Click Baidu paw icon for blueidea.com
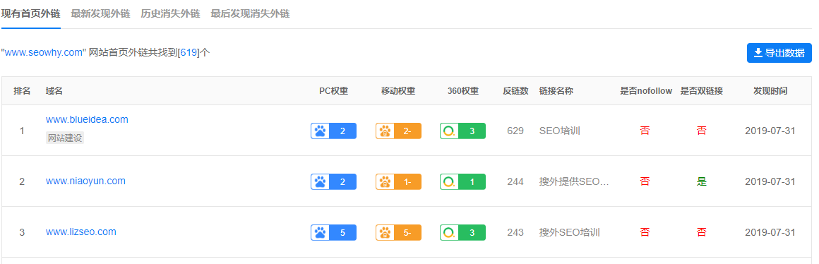Screen dimensions: 819x264 point(320,131)
